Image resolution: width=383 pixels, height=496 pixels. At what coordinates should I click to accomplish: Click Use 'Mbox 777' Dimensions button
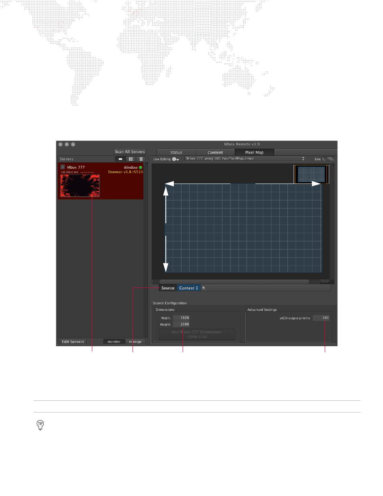(x=197, y=335)
